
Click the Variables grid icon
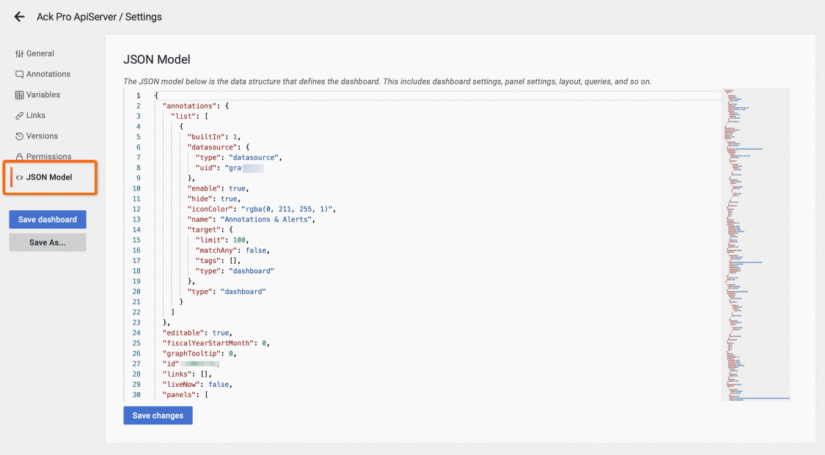click(19, 95)
